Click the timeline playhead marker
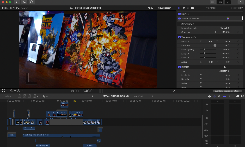The width and height of the screenshot is (245, 147). pyautogui.click(x=75, y=101)
